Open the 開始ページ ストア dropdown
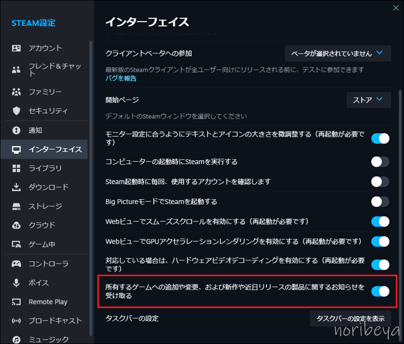Image resolution: width=404 pixels, height=344 pixels. (x=369, y=100)
